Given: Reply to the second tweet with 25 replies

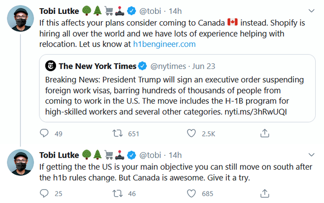Looking at the screenshot, I should click(44, 193).
